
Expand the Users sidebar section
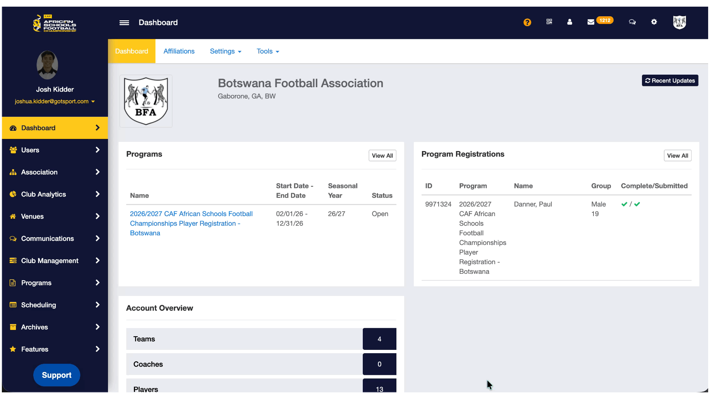point(55,150)
